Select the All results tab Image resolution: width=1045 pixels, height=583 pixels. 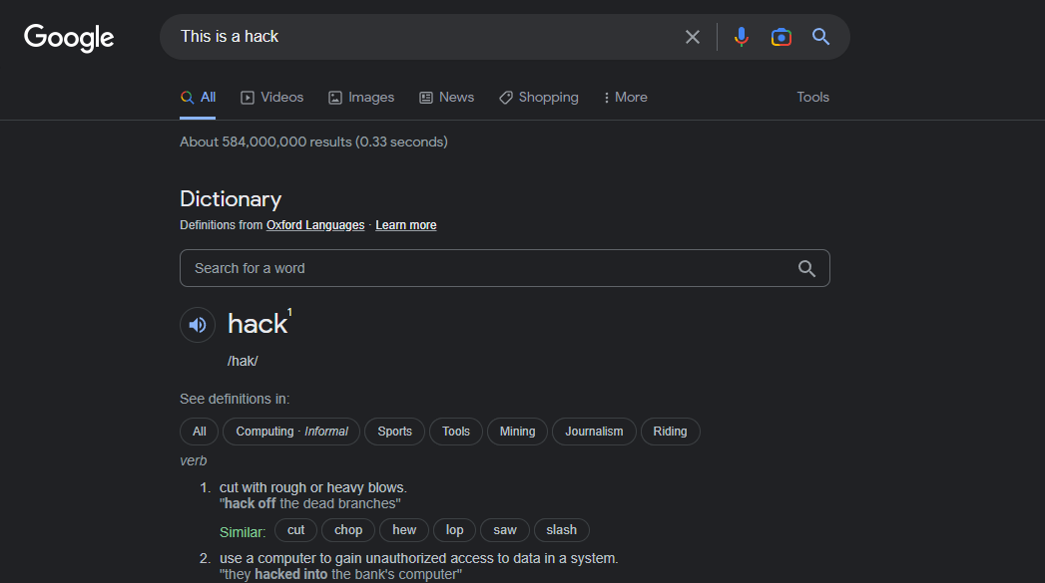click(198, 98)
